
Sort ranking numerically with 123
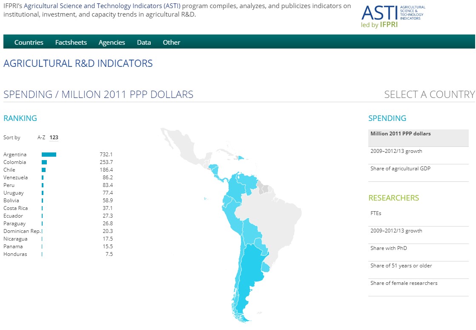click(x=54, y=138)
